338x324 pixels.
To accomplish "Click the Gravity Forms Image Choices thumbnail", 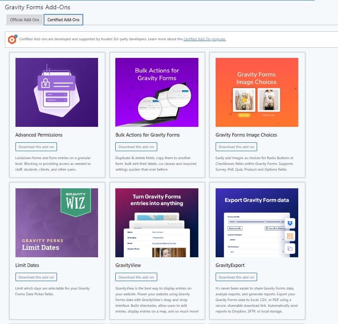I will point(257,92).
